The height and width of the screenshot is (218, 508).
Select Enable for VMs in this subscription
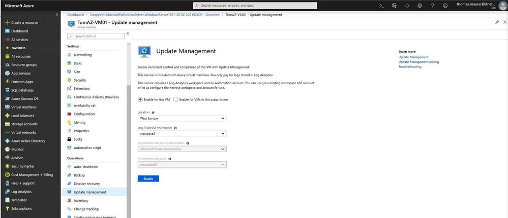(175, 99)
